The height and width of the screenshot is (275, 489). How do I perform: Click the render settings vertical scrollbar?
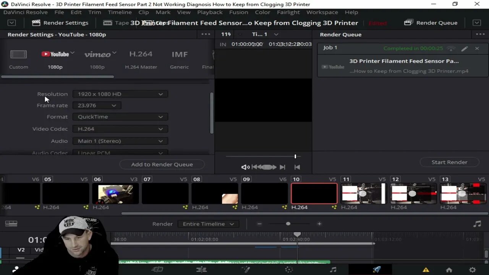211,113
